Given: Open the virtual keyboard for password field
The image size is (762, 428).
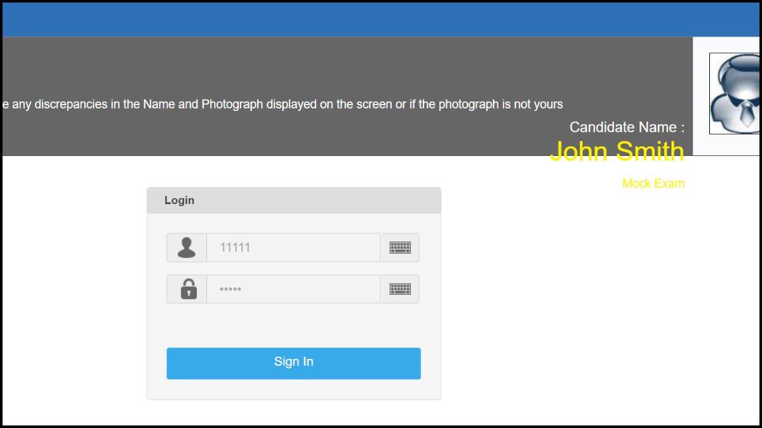Looking at the screenshot, I should tap(399, 289).
